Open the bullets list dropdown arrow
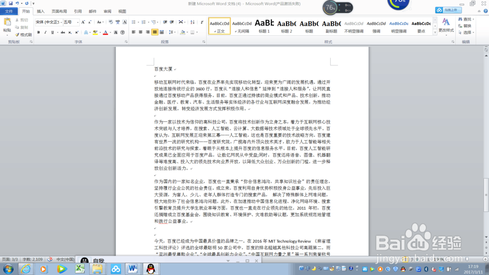Image resolution: width=489 pixels, height=275 pixels. 138,22
